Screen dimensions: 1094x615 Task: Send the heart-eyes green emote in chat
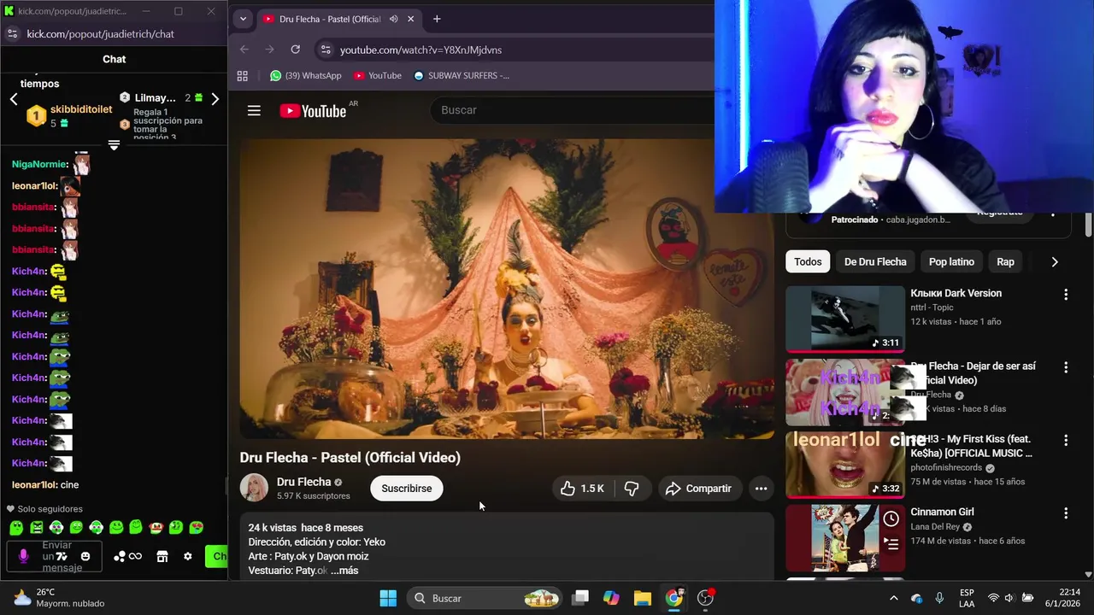click(x=196, y=528)
